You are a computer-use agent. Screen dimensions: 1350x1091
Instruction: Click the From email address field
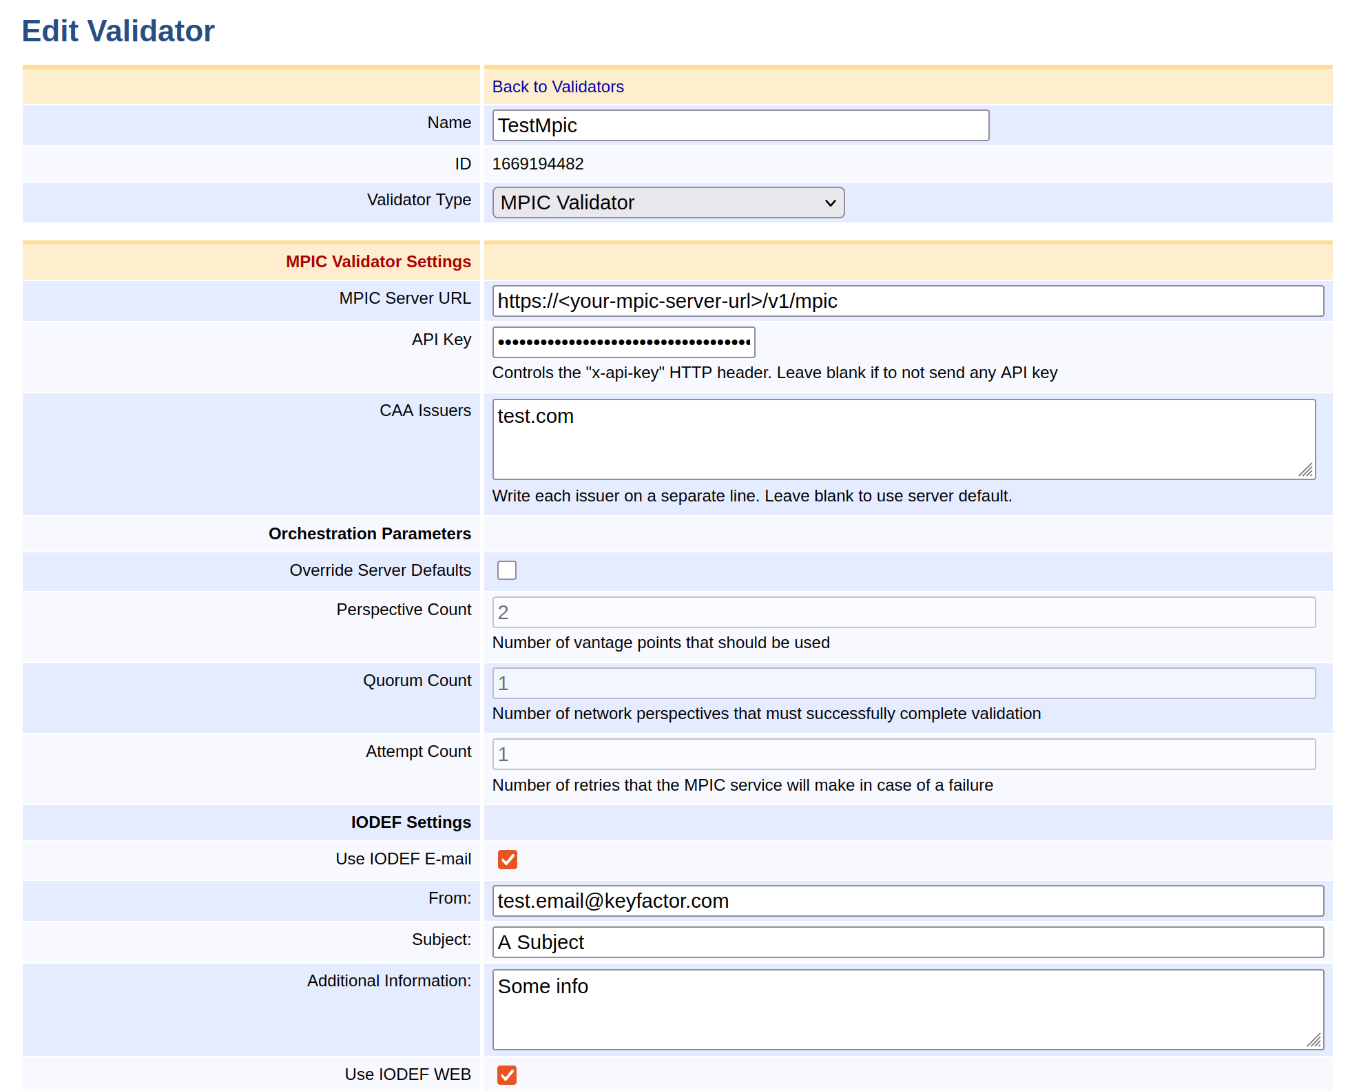[x=908, y=901]
